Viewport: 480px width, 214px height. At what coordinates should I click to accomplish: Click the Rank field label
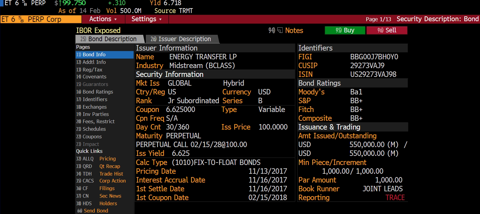point(144,101)
